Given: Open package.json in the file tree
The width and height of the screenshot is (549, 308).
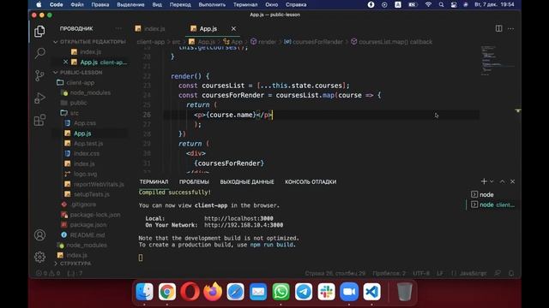Looking at the screenshot, I should (x=88, y=225).
